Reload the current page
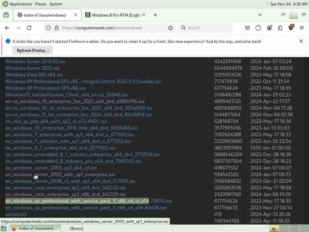This screenshot has height=232, width=309. [x=29, y=28]
